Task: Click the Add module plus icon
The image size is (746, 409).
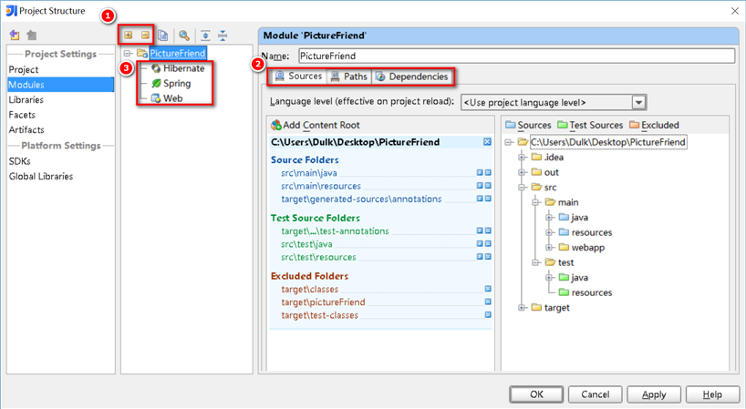Action: (x=129, y=36)
